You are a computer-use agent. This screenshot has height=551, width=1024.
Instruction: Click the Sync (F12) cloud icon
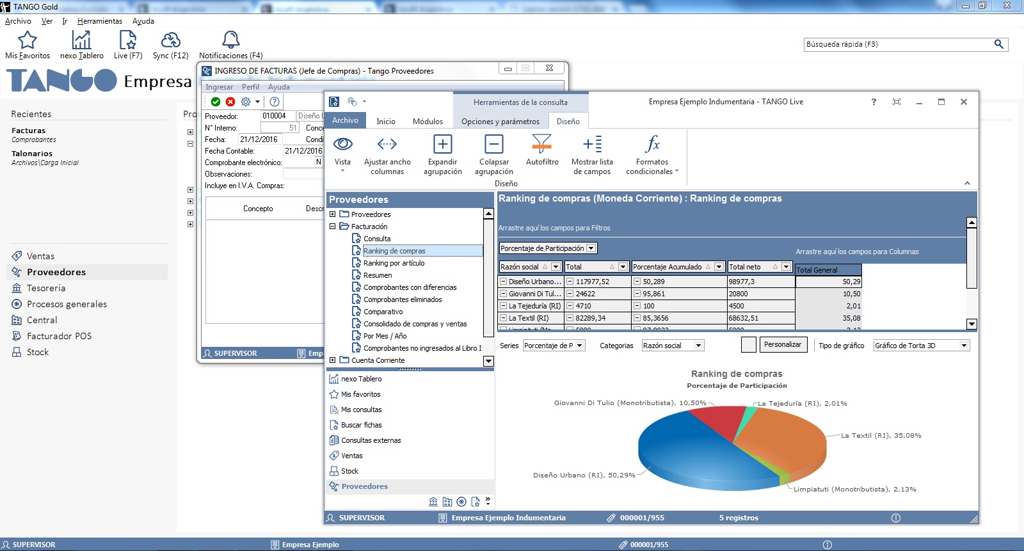[170, 40]
